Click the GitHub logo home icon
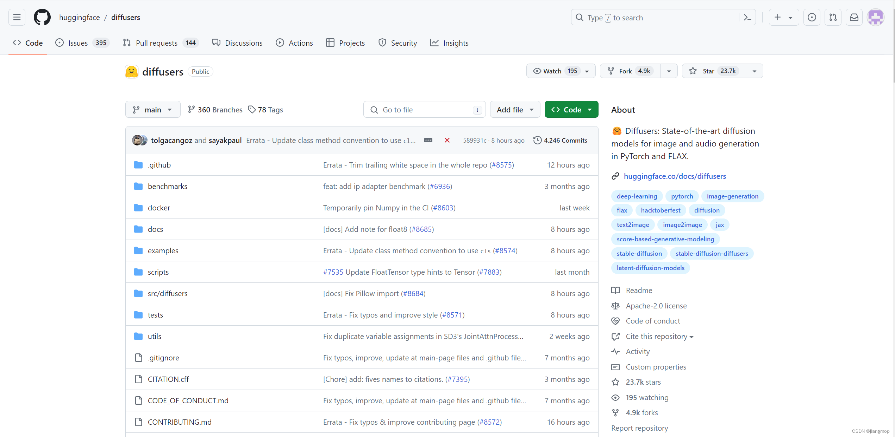The image size is (895, 437). [x=42, y=17]
